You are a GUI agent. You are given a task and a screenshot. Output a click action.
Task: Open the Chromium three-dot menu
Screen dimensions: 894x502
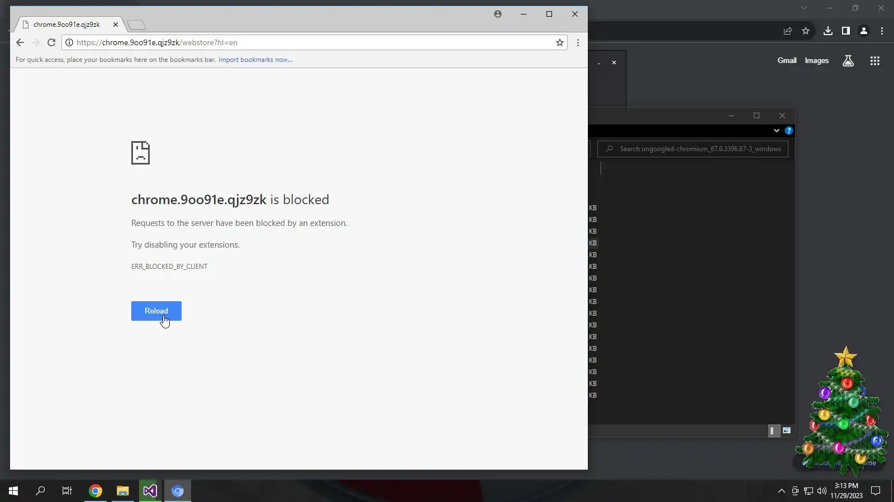point(578,42)
